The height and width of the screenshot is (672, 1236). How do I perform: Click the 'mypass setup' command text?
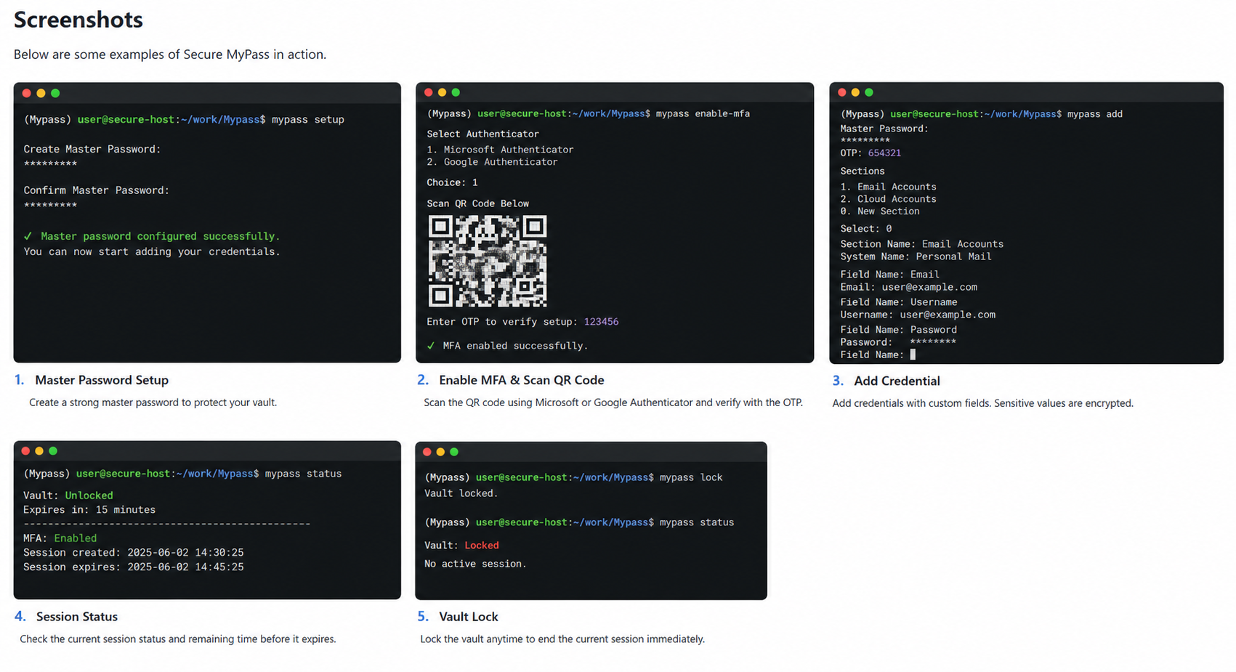[308, 120]
